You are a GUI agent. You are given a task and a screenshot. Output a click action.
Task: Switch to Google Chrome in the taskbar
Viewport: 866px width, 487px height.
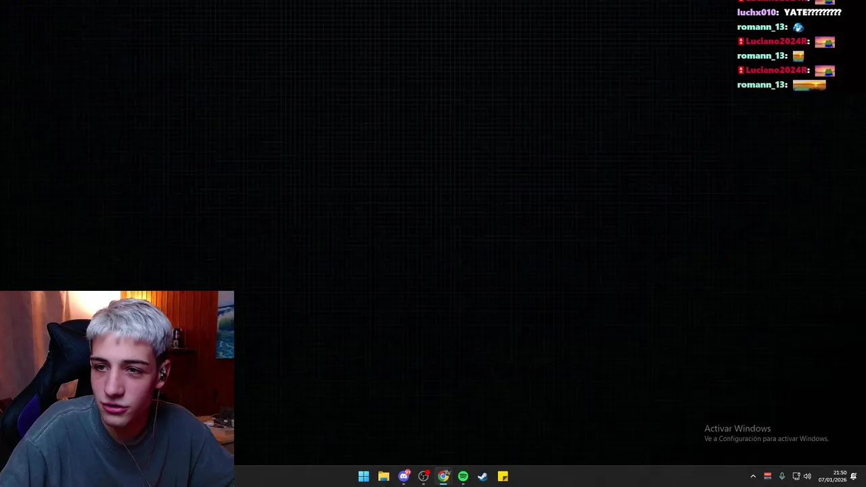pos(443,476)
